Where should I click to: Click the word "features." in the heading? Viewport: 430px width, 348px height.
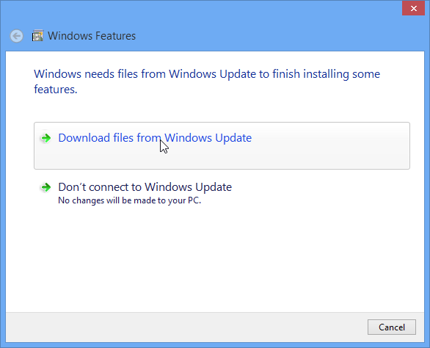pos(56,90)
